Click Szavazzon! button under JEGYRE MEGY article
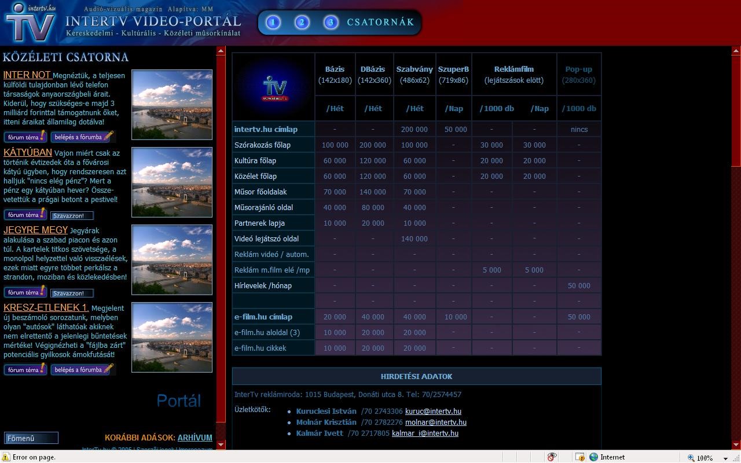This screenshot has width=741, height=463. tap(72, 293)
